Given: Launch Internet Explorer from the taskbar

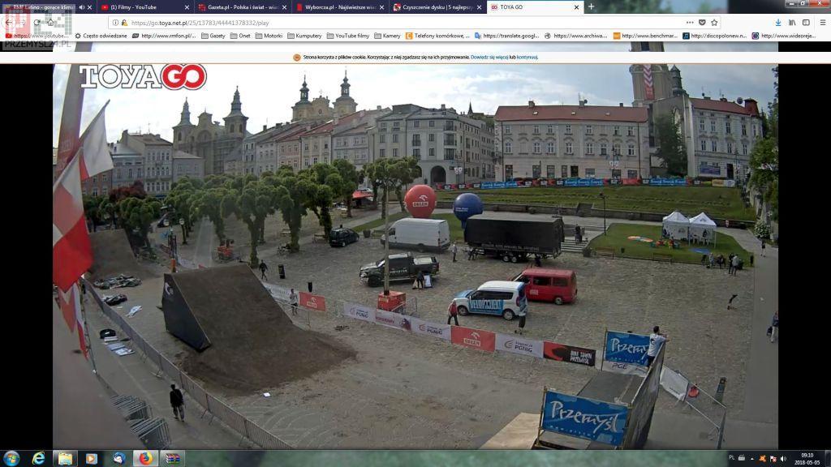Looking at the screenshot, I should (38, 459).
